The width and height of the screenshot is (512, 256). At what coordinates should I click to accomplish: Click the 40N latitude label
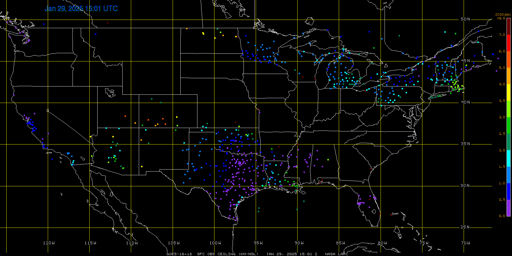[x=466, y=102]
